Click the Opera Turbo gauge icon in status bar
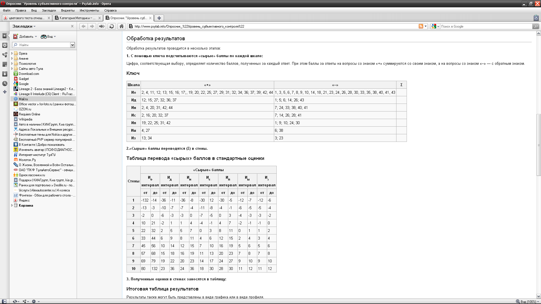 tap(34, 301)
